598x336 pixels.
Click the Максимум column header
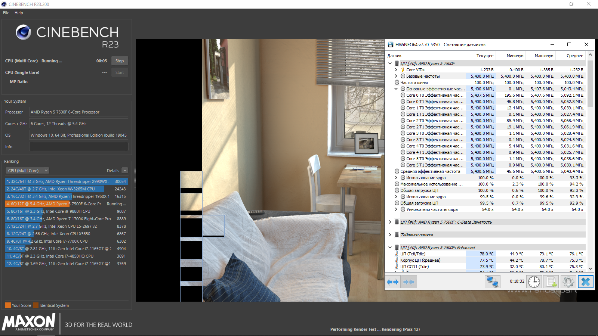click(541, 56)
